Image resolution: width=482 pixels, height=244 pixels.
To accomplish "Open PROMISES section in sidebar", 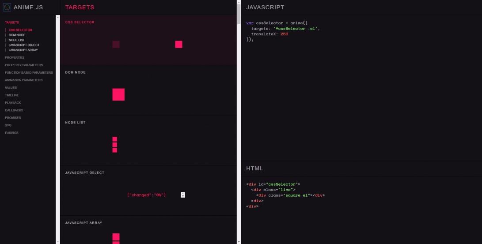I will [13, 118].
